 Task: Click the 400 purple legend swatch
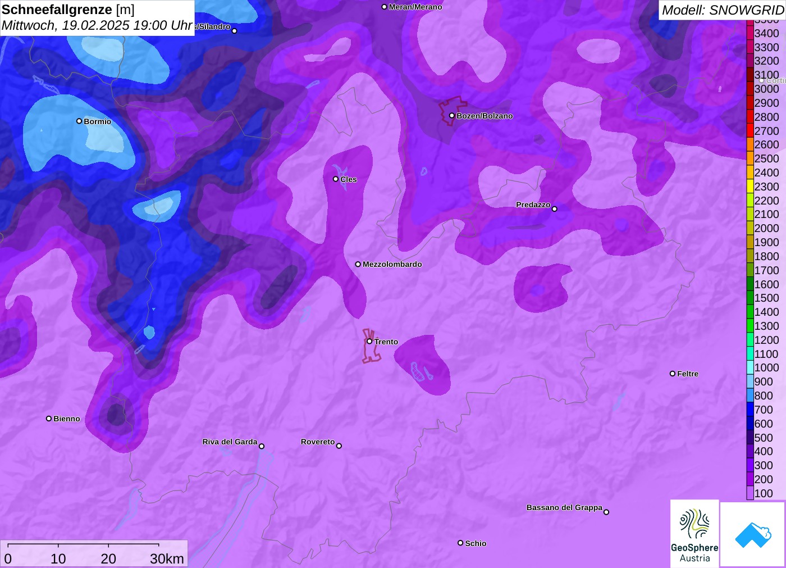point(750,451)
